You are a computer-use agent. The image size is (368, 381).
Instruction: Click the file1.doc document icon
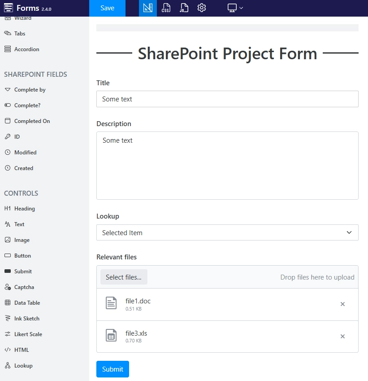coord(111,303)
